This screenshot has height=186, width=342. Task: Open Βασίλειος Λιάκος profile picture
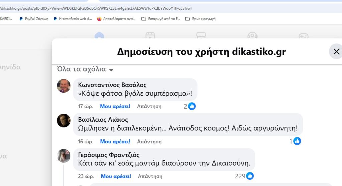(64, 121)
